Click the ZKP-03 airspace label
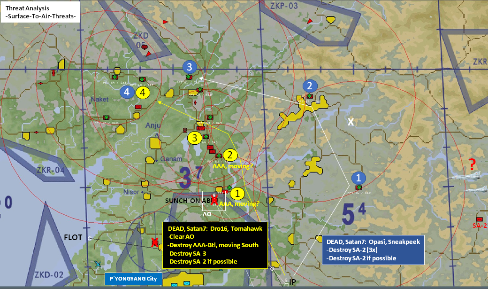The image size is (488, 289). tap(284, 6)
